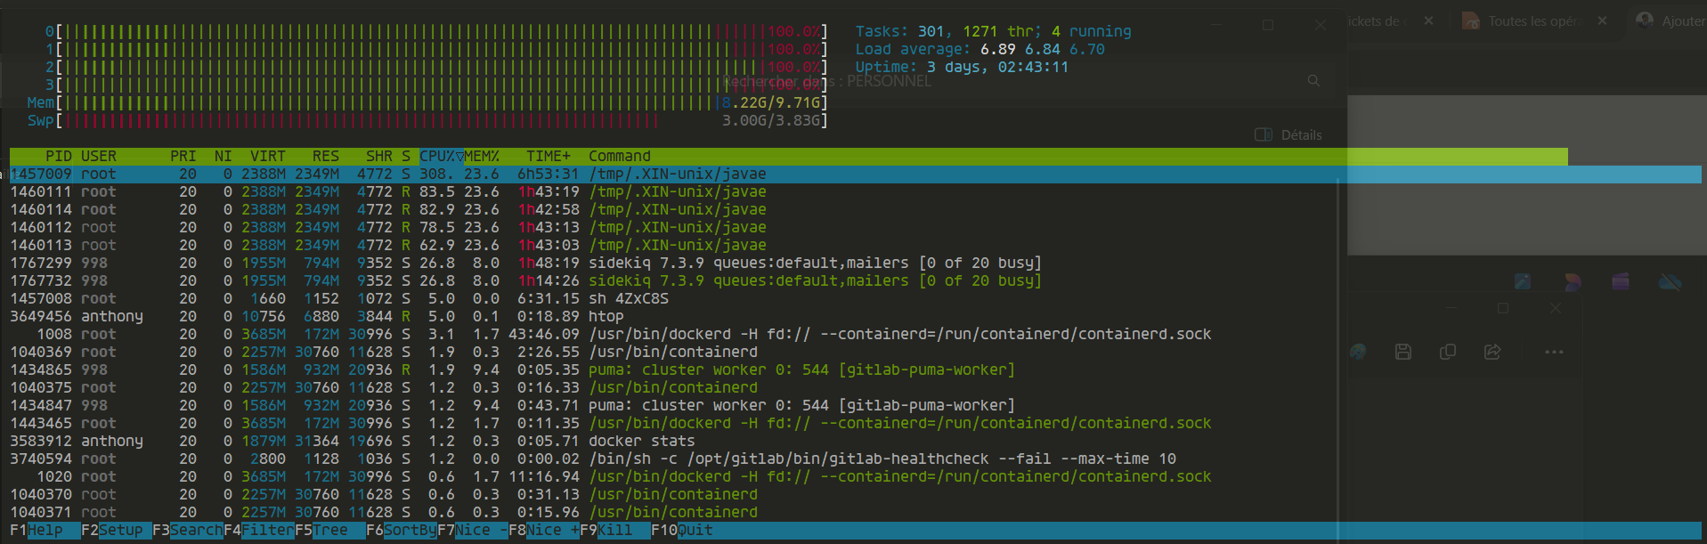Click the share arrow icon
1707x544 pixels.
coord(1492,352)
